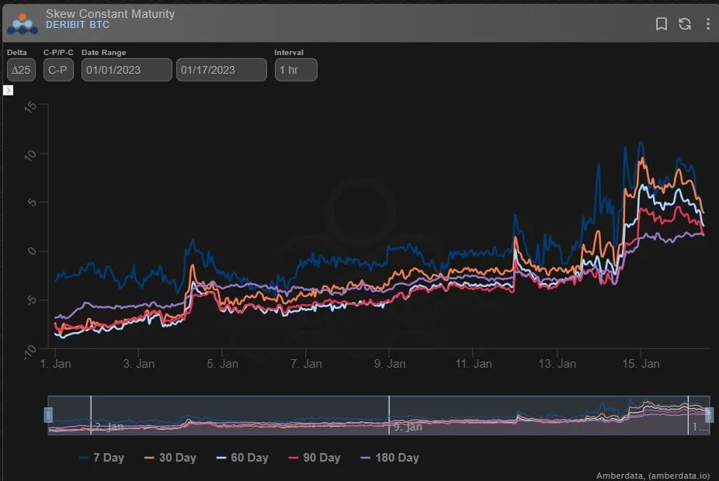The height and width of the screenshot is (481, 719).
Task: Open the three-dot more options menu
Action: click(708, 24)
